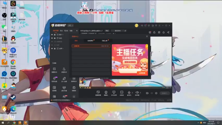Open the funnel-shaped icon in the title bar
222x125 pixels.
156,26
